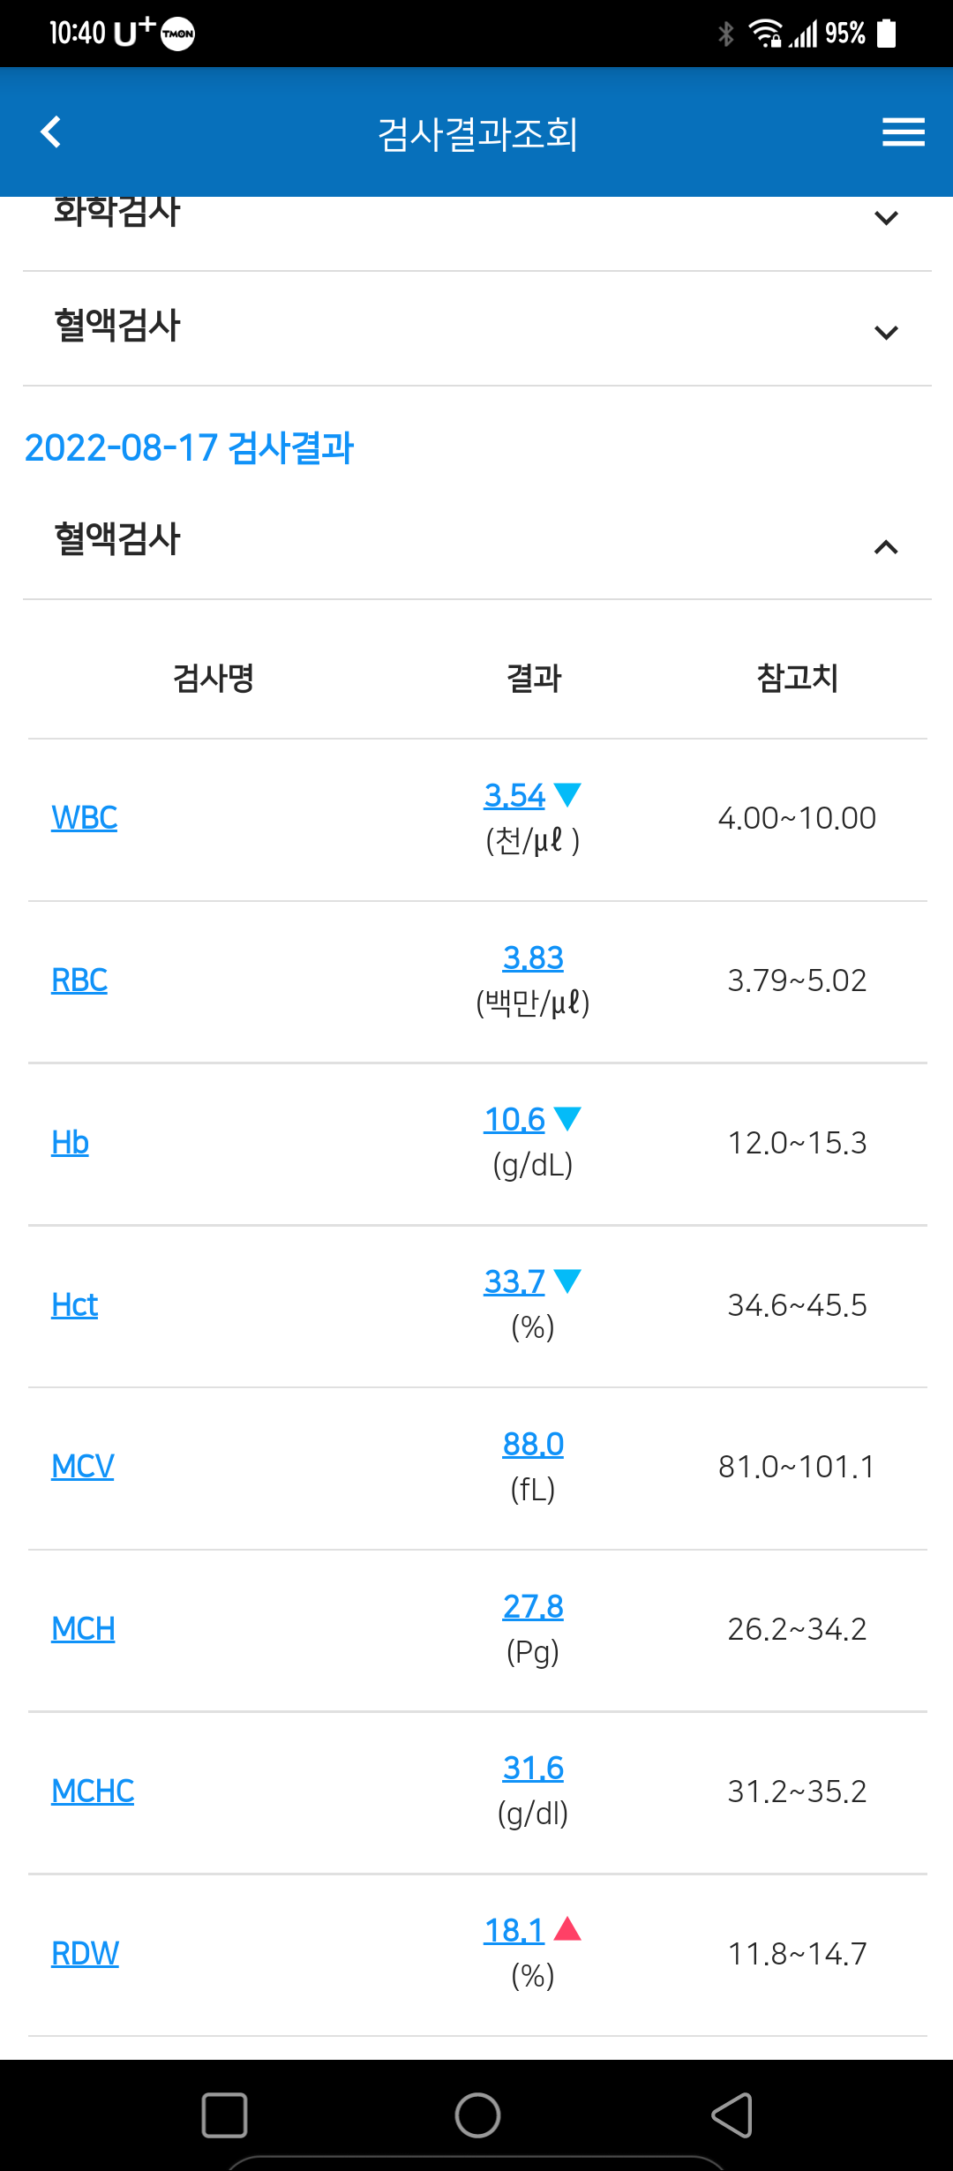Expand the 화학검사 section chevron
The width and height of the screenshot is (953, 2171).
[x=886, y=218]
